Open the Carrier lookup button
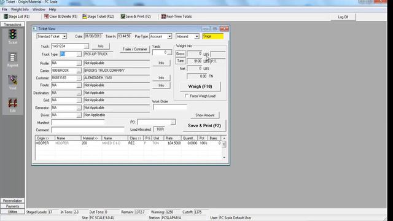The width and height of the screenshot is (393, 221). 79,71
